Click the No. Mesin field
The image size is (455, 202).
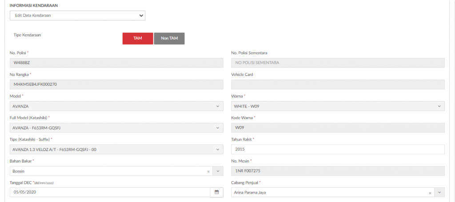tap(338, 171)
